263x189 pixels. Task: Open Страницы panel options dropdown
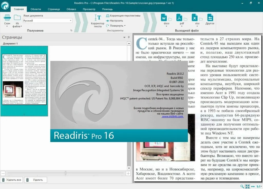124,37
